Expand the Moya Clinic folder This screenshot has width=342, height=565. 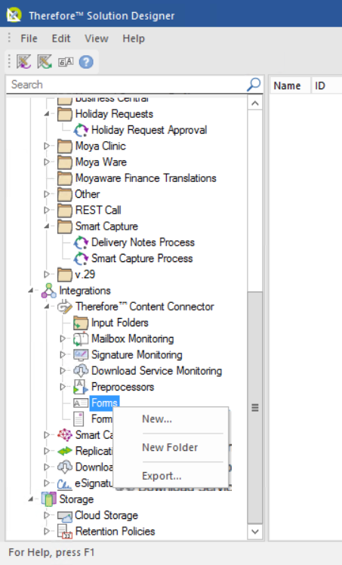click(47, 147)
